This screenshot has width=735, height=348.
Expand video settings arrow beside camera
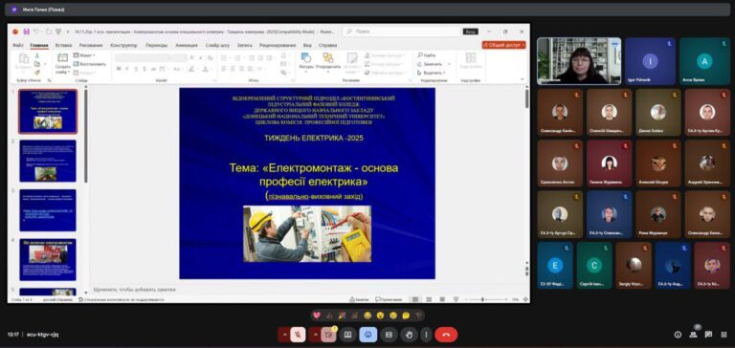coord(315,335)
